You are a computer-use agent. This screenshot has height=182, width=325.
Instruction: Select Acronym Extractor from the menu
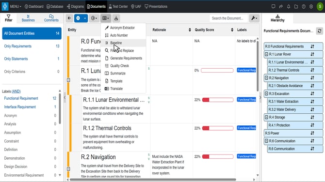(x=123, y=28)
